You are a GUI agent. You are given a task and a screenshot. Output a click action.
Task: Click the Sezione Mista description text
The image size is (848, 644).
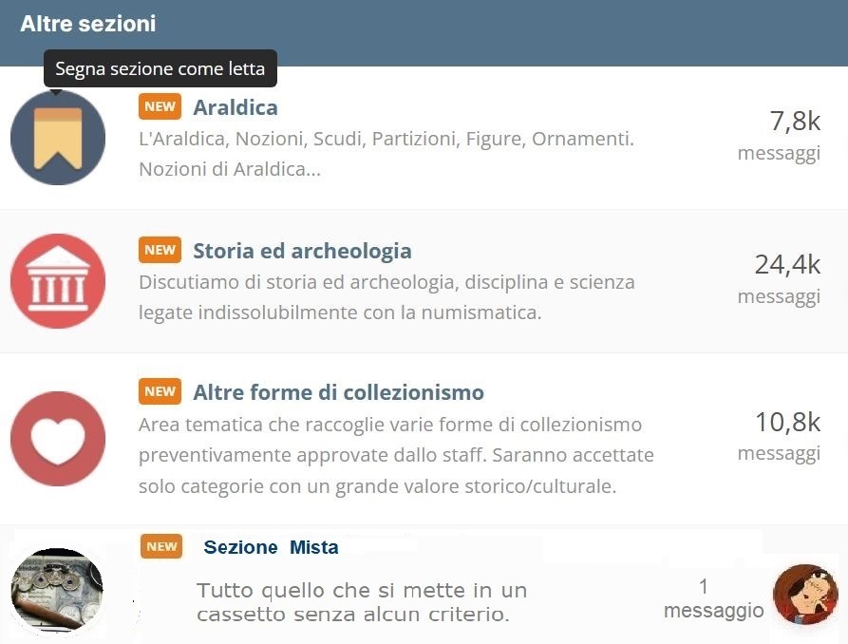click(361, 602)
